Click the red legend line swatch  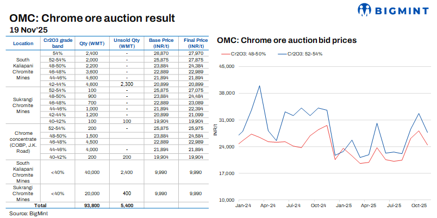tap(225, 54)
